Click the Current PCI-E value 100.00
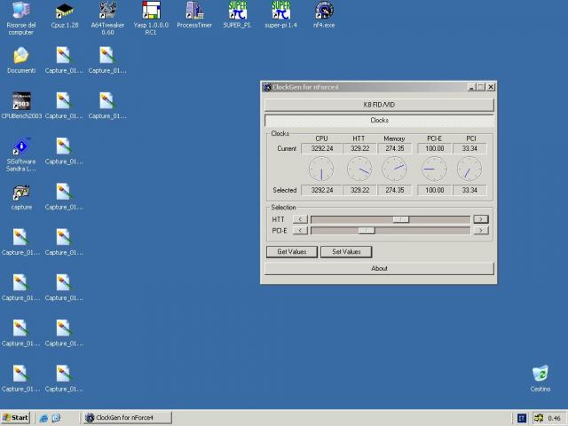Image resolution: width=568 pixels, height=426 pixels. tap(434, 148)
